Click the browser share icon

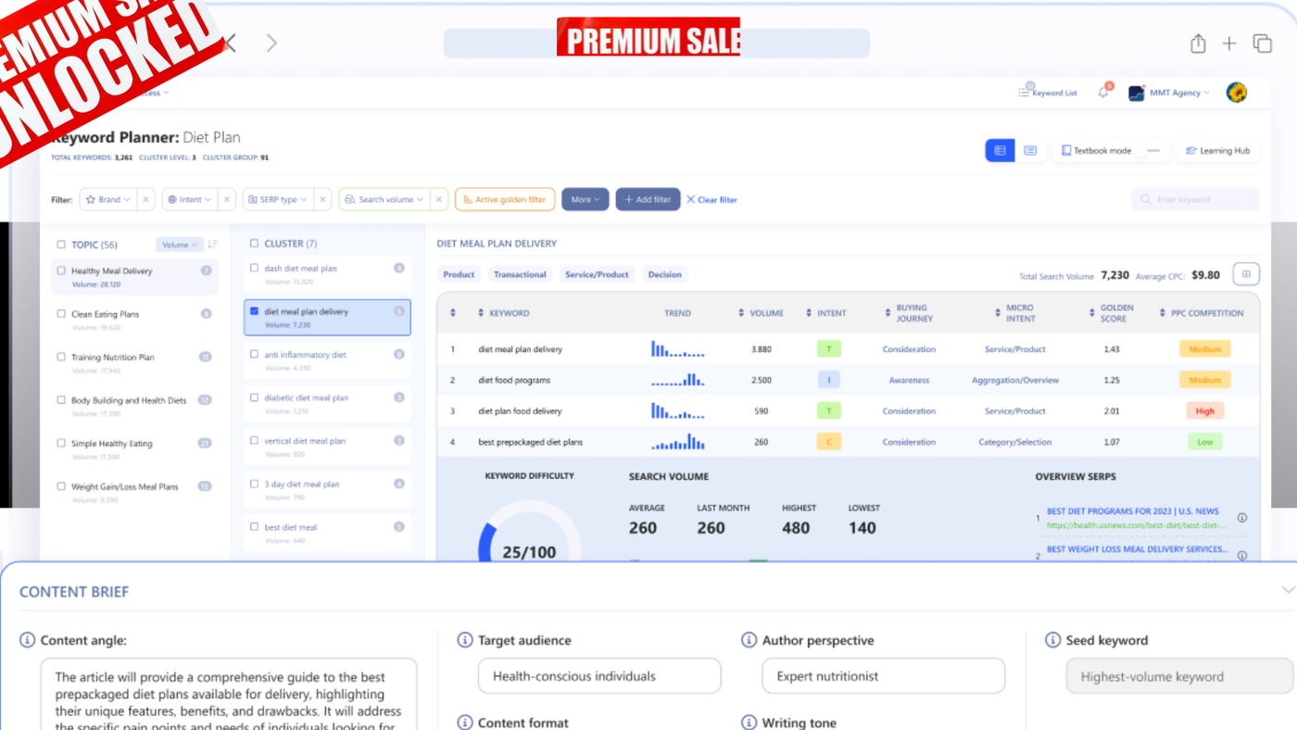click(x=1198, y=44)
